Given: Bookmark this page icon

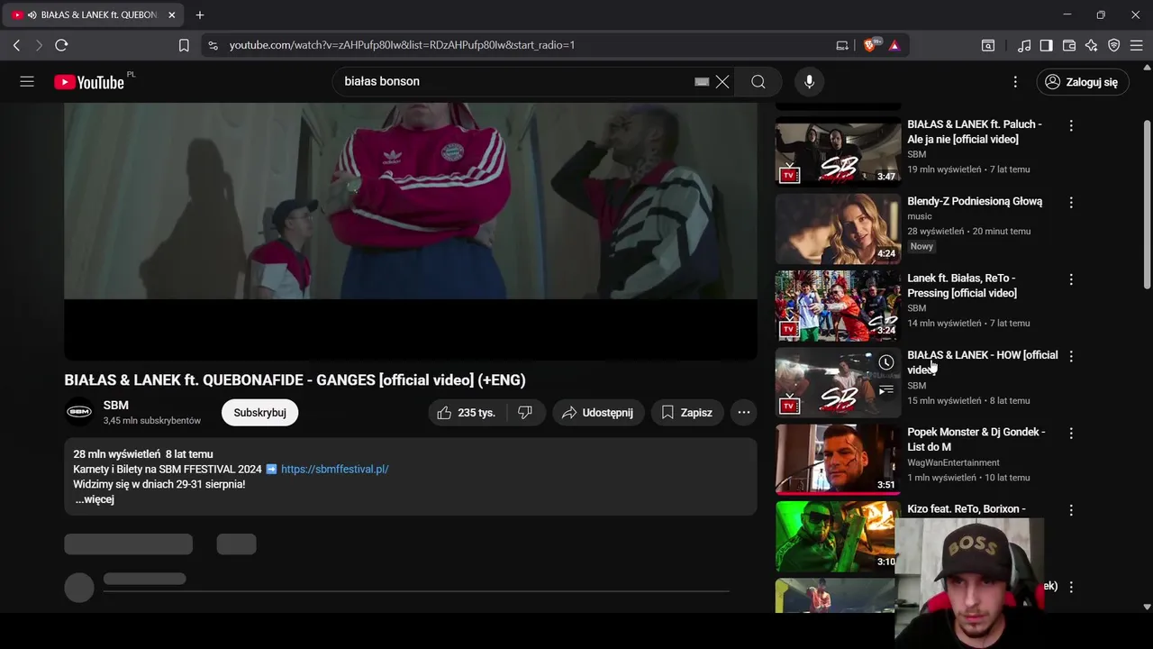Looking at the screenshot, I should 184,45.
